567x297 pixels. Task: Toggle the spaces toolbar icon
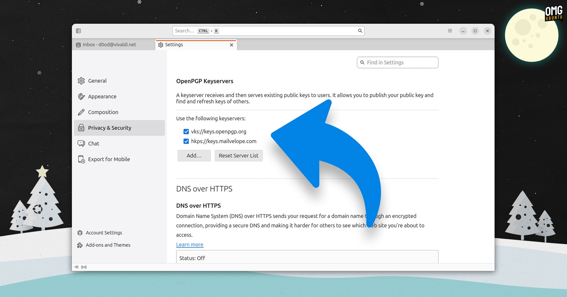(78, 31)
